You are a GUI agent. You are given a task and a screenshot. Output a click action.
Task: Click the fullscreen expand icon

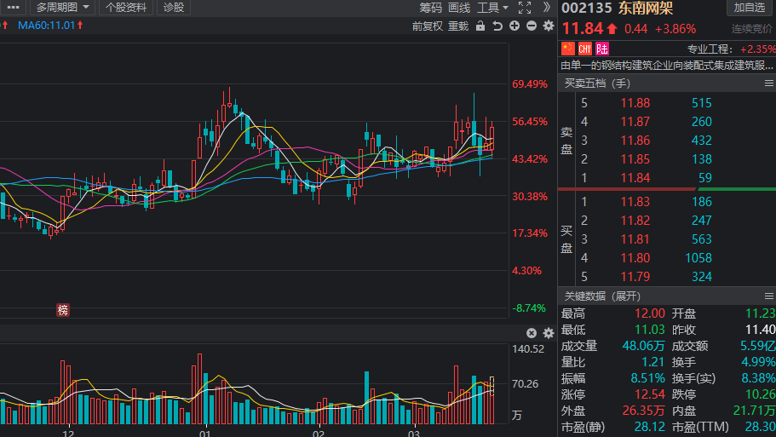click(525, 8)
